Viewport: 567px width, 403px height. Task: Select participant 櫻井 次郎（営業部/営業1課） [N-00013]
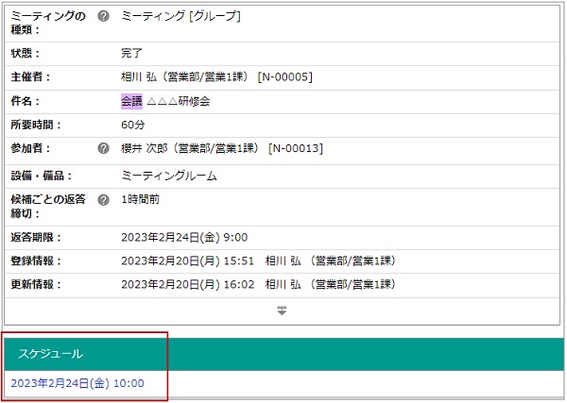[222, 148]
